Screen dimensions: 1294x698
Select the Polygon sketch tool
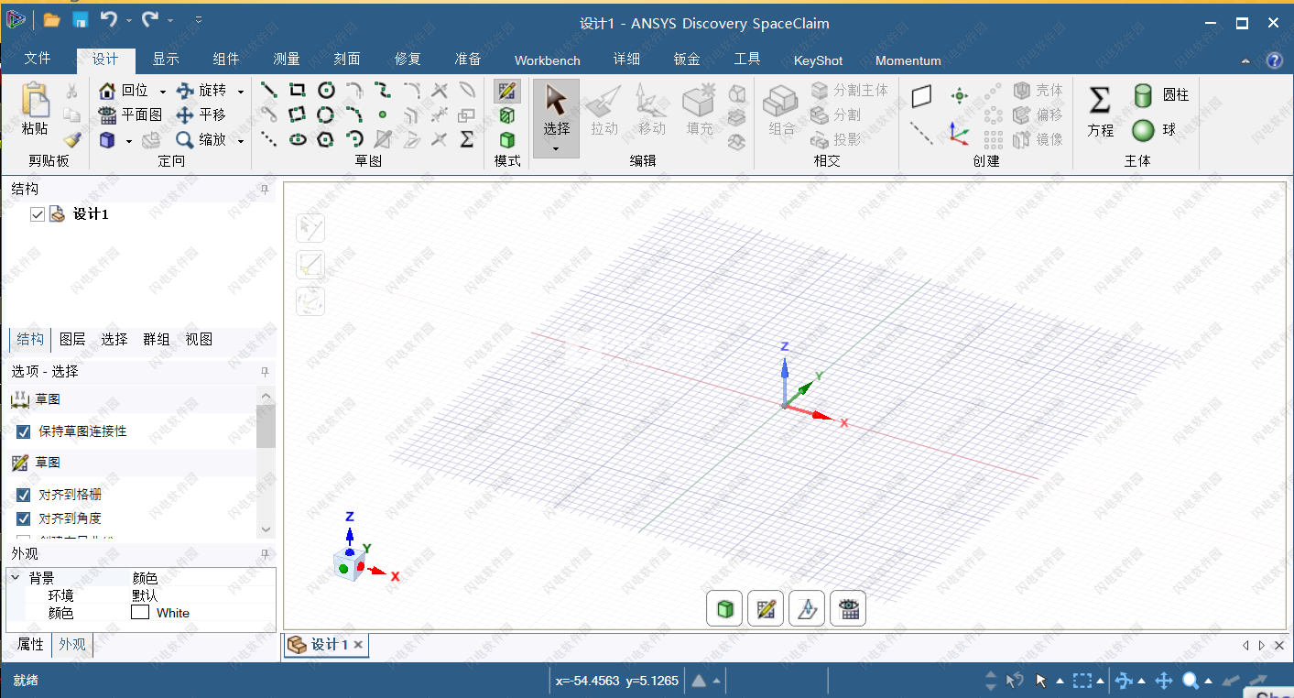(326, 139)
